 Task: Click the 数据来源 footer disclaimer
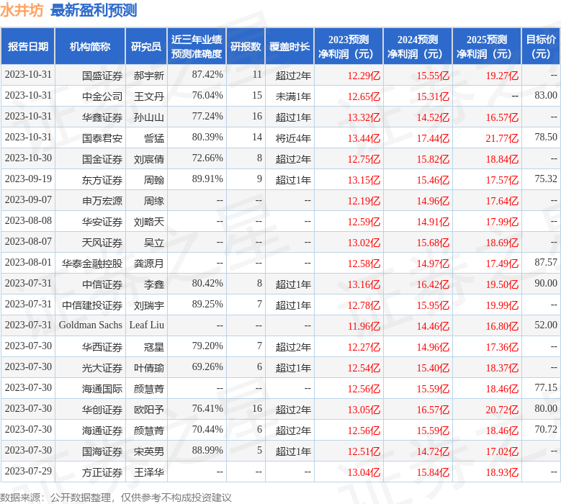click(x=115, y=498)
